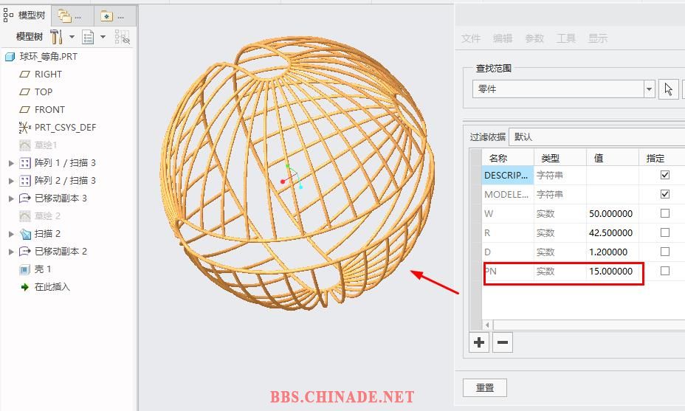Image resolution: width=685 pixels, height=411 pixels.
Task: Add a new parameter with plus button
Action: coord(479,342)
